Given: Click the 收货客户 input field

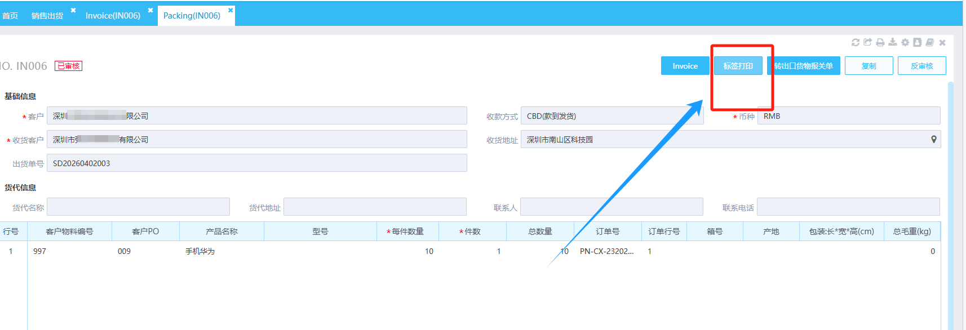Looking at the screenshot, I should click(x=257, y=139).
